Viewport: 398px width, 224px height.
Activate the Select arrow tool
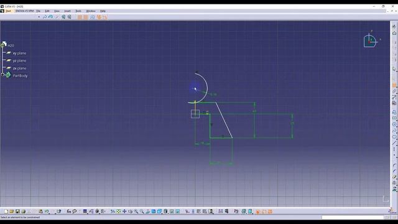point(394,69)
